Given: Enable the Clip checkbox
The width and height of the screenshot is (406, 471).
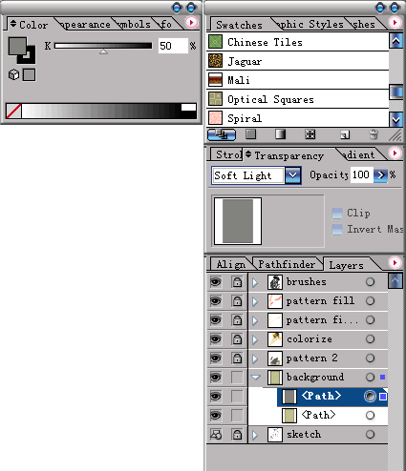Looking at the screenshot, I should pos(337,214).
